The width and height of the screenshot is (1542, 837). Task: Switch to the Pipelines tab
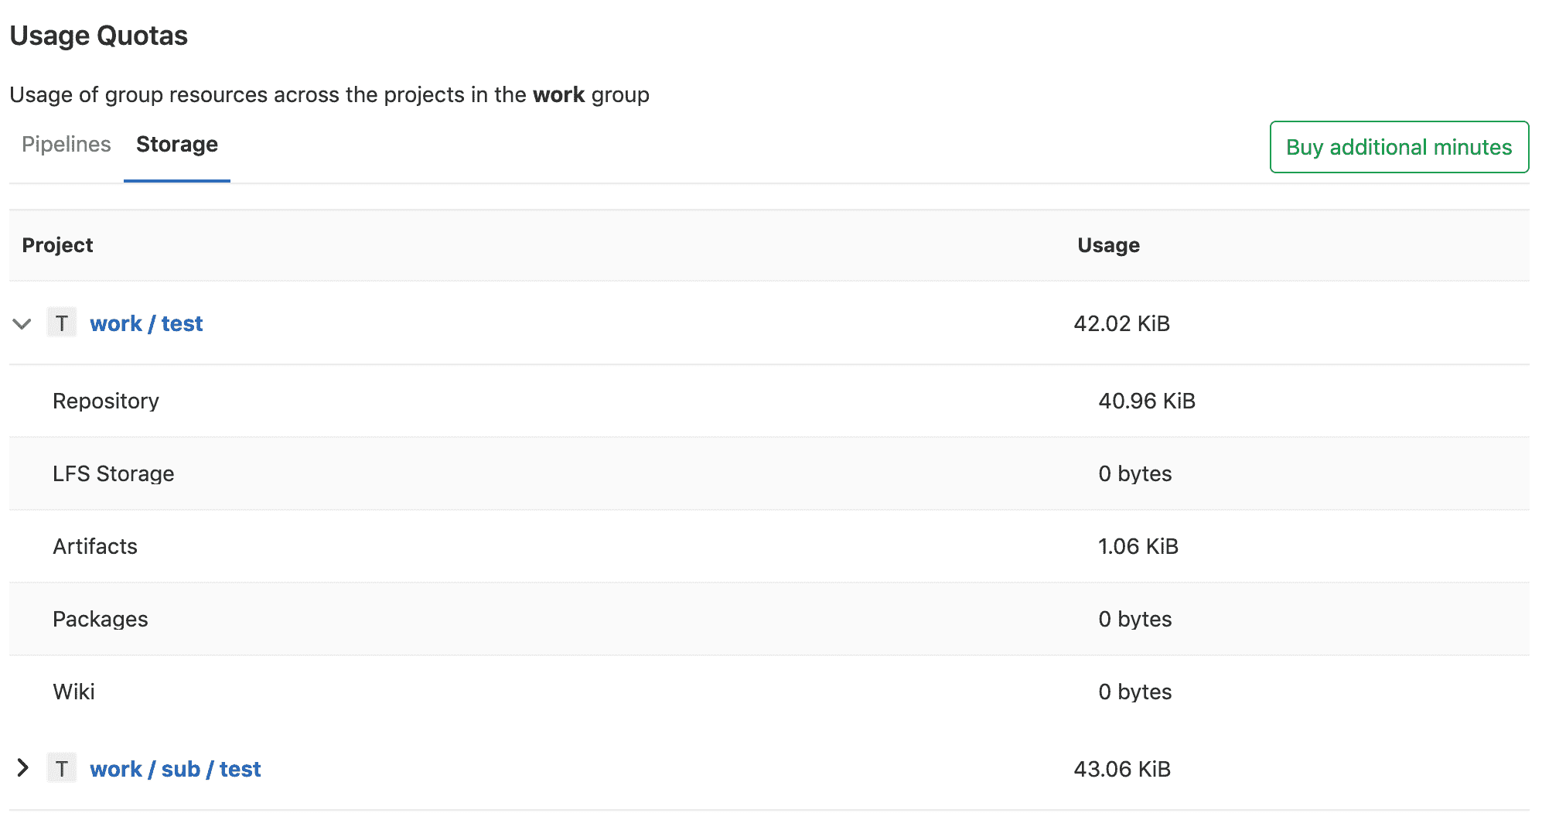tap(65, 144)
